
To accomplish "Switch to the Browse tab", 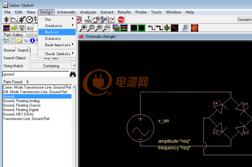I will coord(9,50).
